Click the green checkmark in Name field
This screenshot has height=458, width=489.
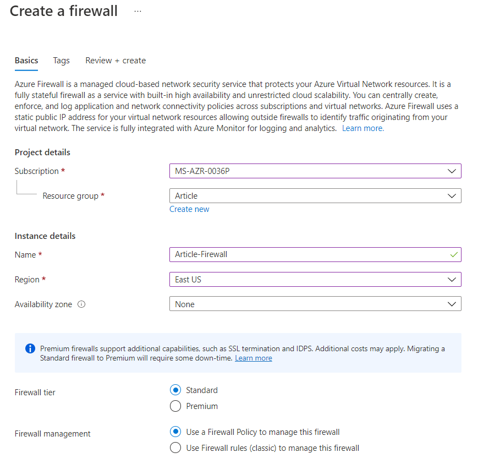(453, 255)
